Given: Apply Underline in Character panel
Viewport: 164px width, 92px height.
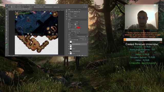Looking at the screenshot, I should [x=78, y=29].
